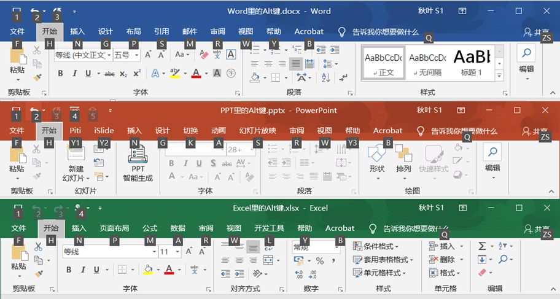Click Excel 删除 cells button

click(x=443, y=259)
